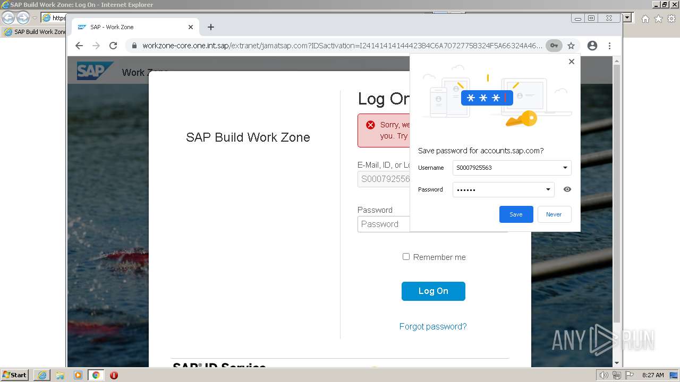Dismiss the save password popup

coord(572,62)
